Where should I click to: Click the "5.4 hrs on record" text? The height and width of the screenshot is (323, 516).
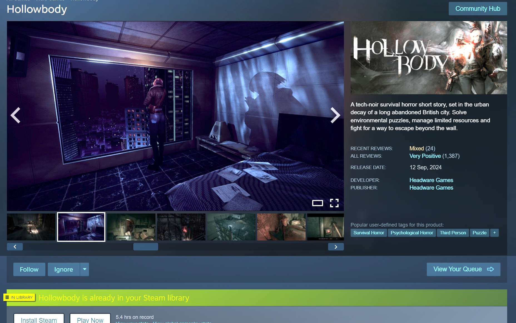[135, 317]
